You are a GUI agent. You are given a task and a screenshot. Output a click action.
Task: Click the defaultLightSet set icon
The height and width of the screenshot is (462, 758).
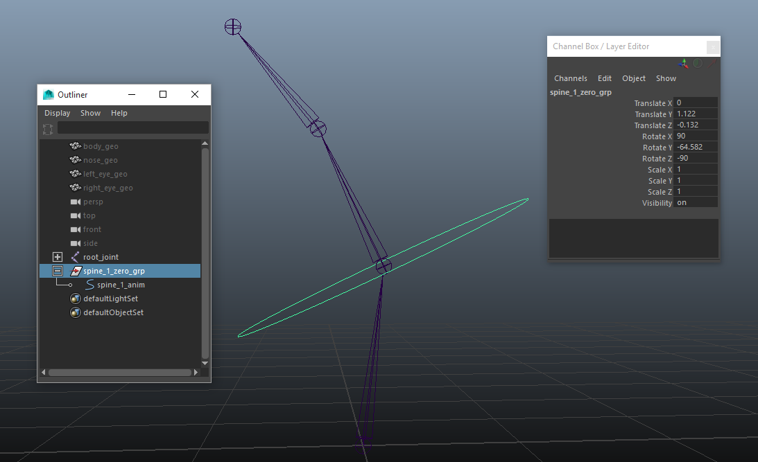[76, 299]
